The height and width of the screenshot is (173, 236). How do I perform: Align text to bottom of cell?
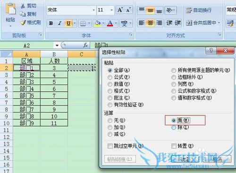[x=159, y=10]
